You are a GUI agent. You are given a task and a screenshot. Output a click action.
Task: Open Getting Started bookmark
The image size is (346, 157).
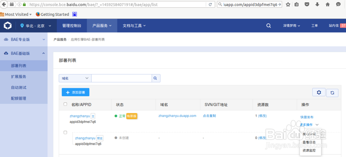pos(52,14)
